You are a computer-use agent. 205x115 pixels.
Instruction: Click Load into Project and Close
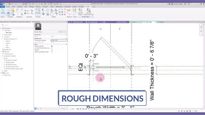click(x=88, y=12)
